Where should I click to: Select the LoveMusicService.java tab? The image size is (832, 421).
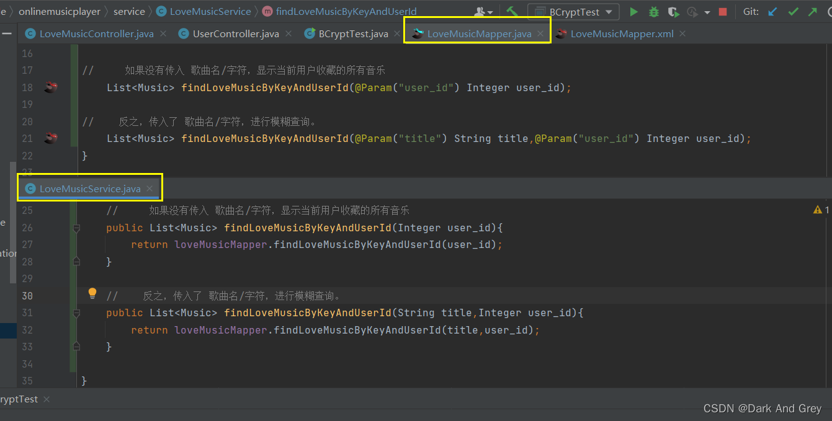(x=90, y=188)
